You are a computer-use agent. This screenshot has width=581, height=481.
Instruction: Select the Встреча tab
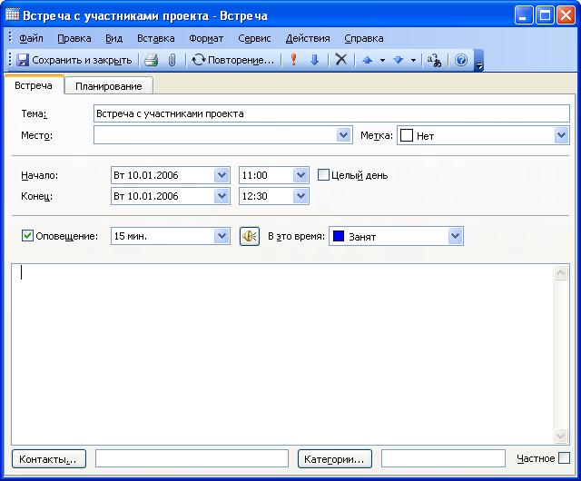tap(34, 85)
